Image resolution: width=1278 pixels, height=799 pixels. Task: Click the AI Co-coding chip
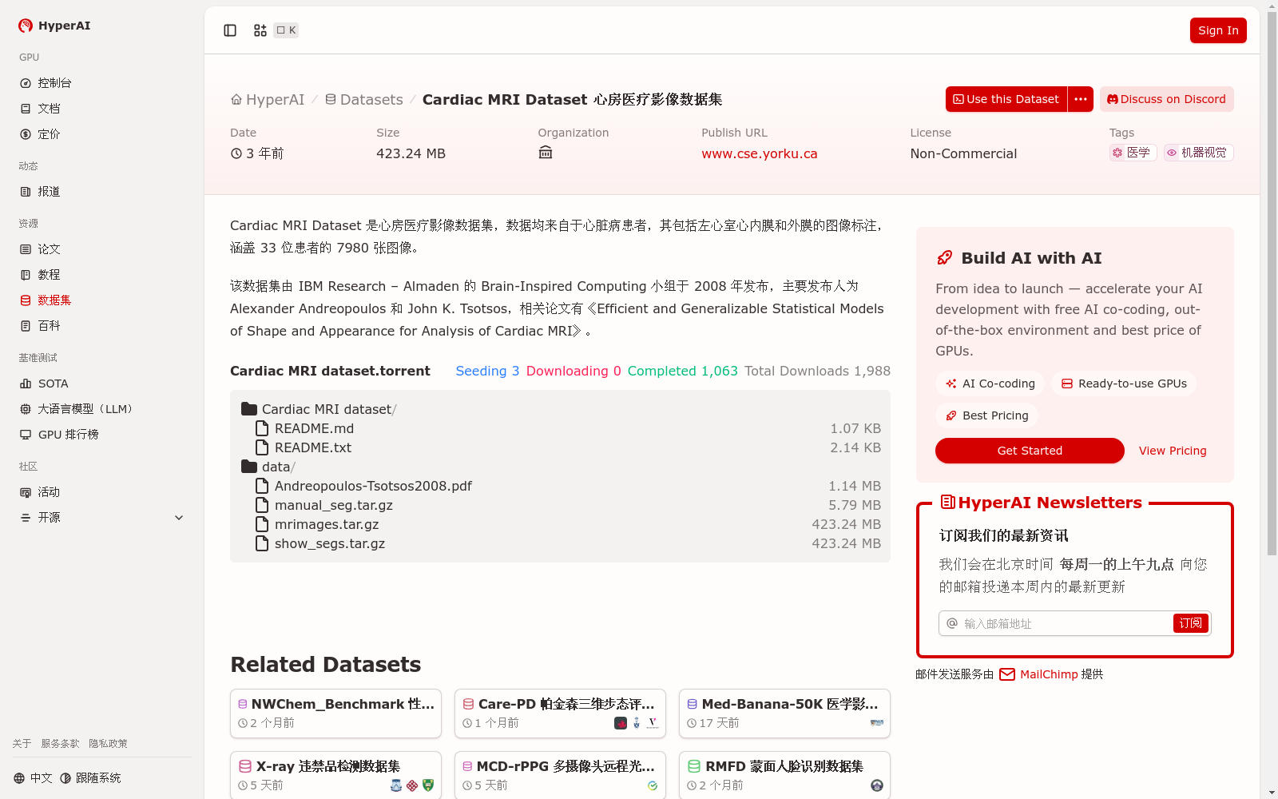click(x=990, y=384)
